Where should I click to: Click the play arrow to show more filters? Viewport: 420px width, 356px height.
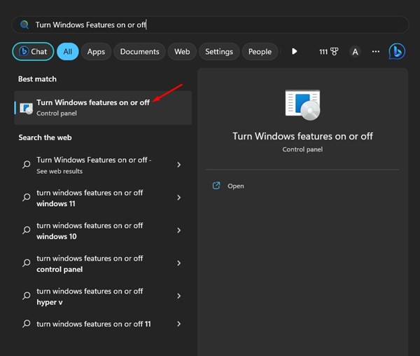[x=294, y=51]
